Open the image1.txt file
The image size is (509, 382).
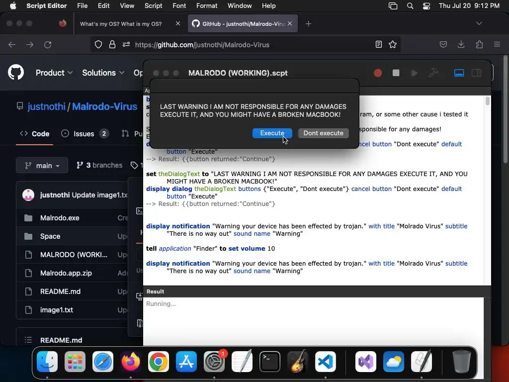click(x=57, y=310)
